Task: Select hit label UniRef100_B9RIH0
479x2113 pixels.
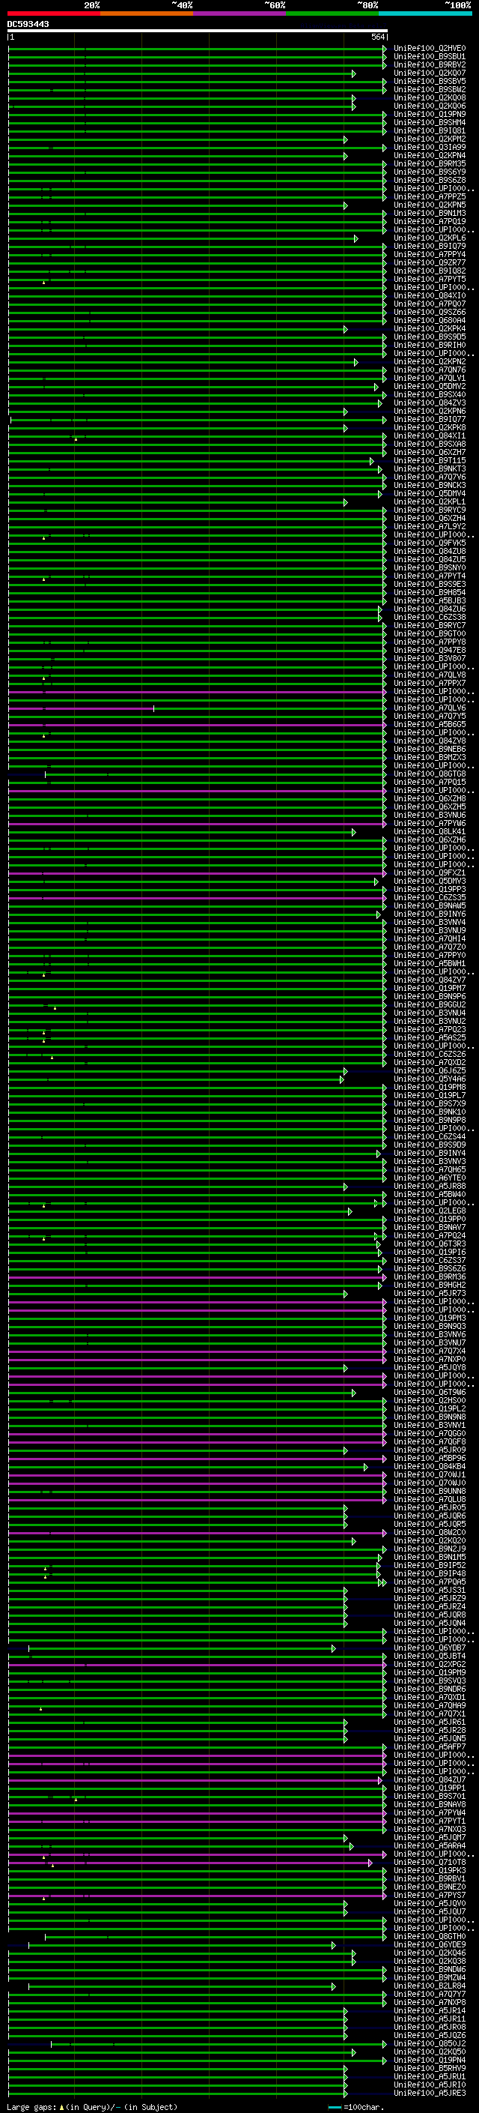Action: coord(430,346)
